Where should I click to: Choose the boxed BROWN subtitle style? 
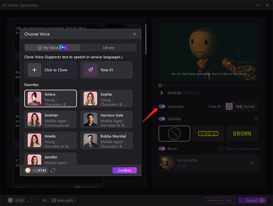[208, 134]
